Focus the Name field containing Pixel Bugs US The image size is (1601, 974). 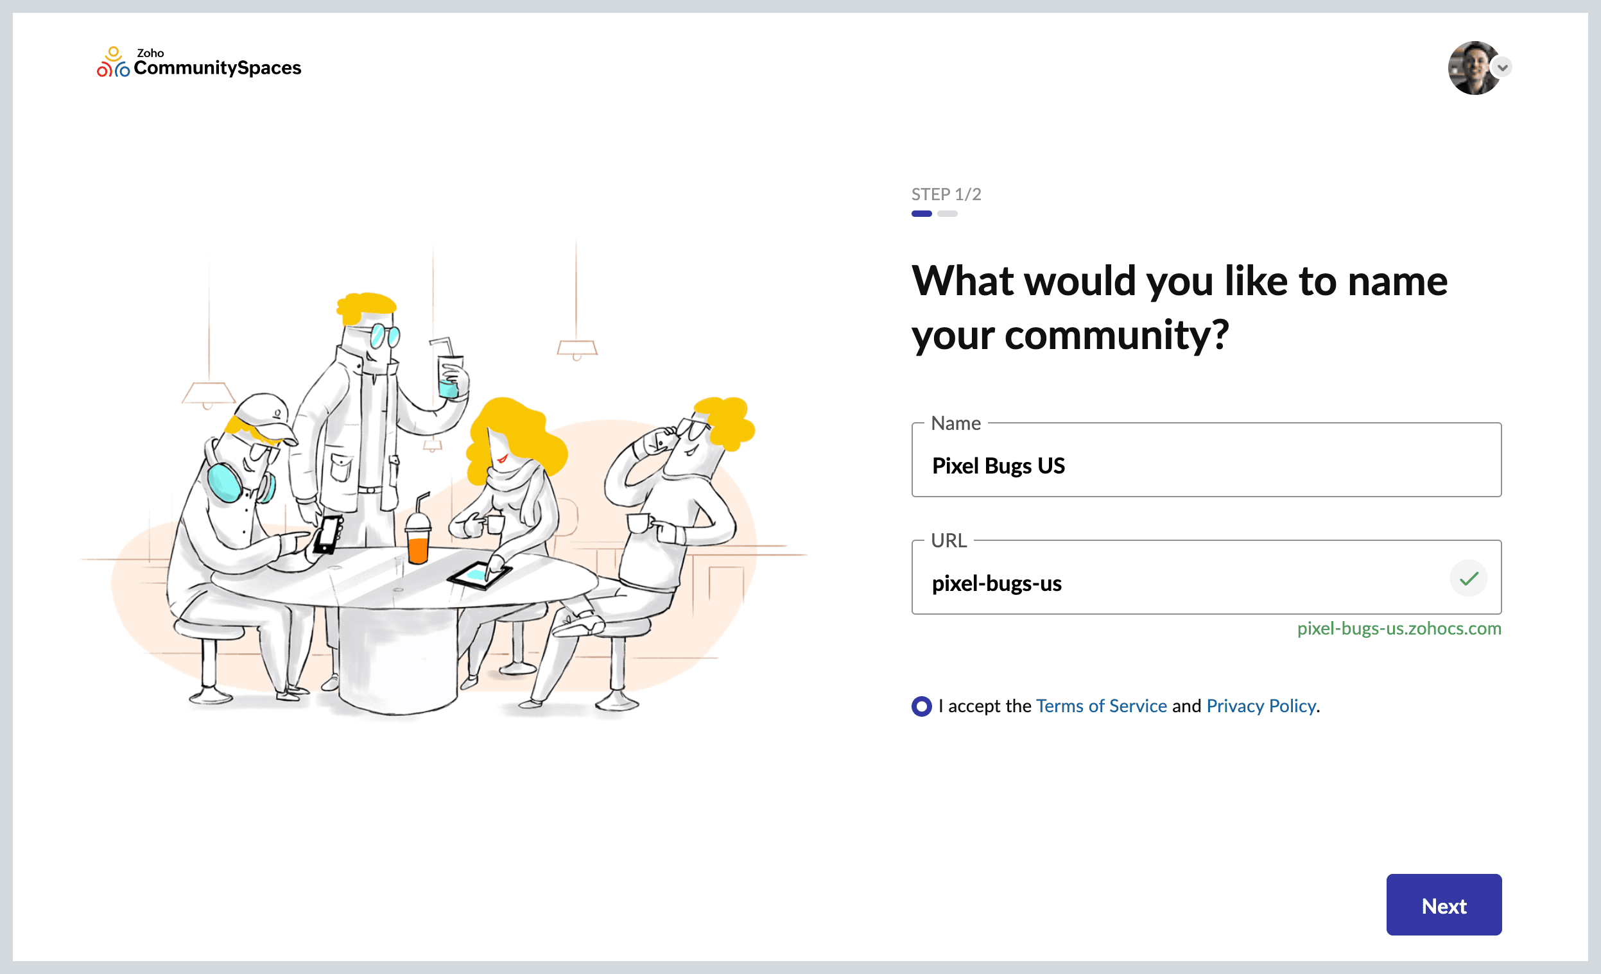[x=1206, y=465]
